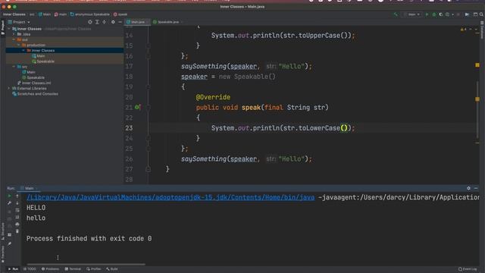
Task: Click anonymous Speakable breadcrumb
Action: tap(89, 14)
